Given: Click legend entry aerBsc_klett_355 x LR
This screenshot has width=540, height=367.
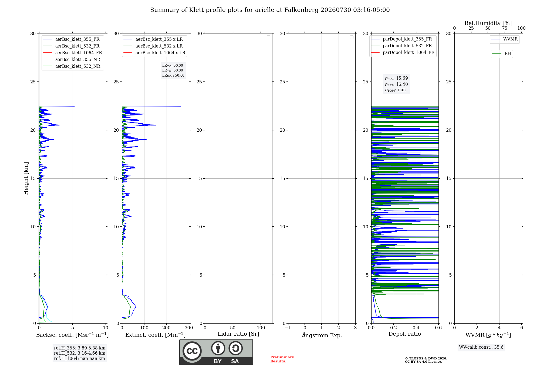Looking at the screenshot, I should pos(153,39).
